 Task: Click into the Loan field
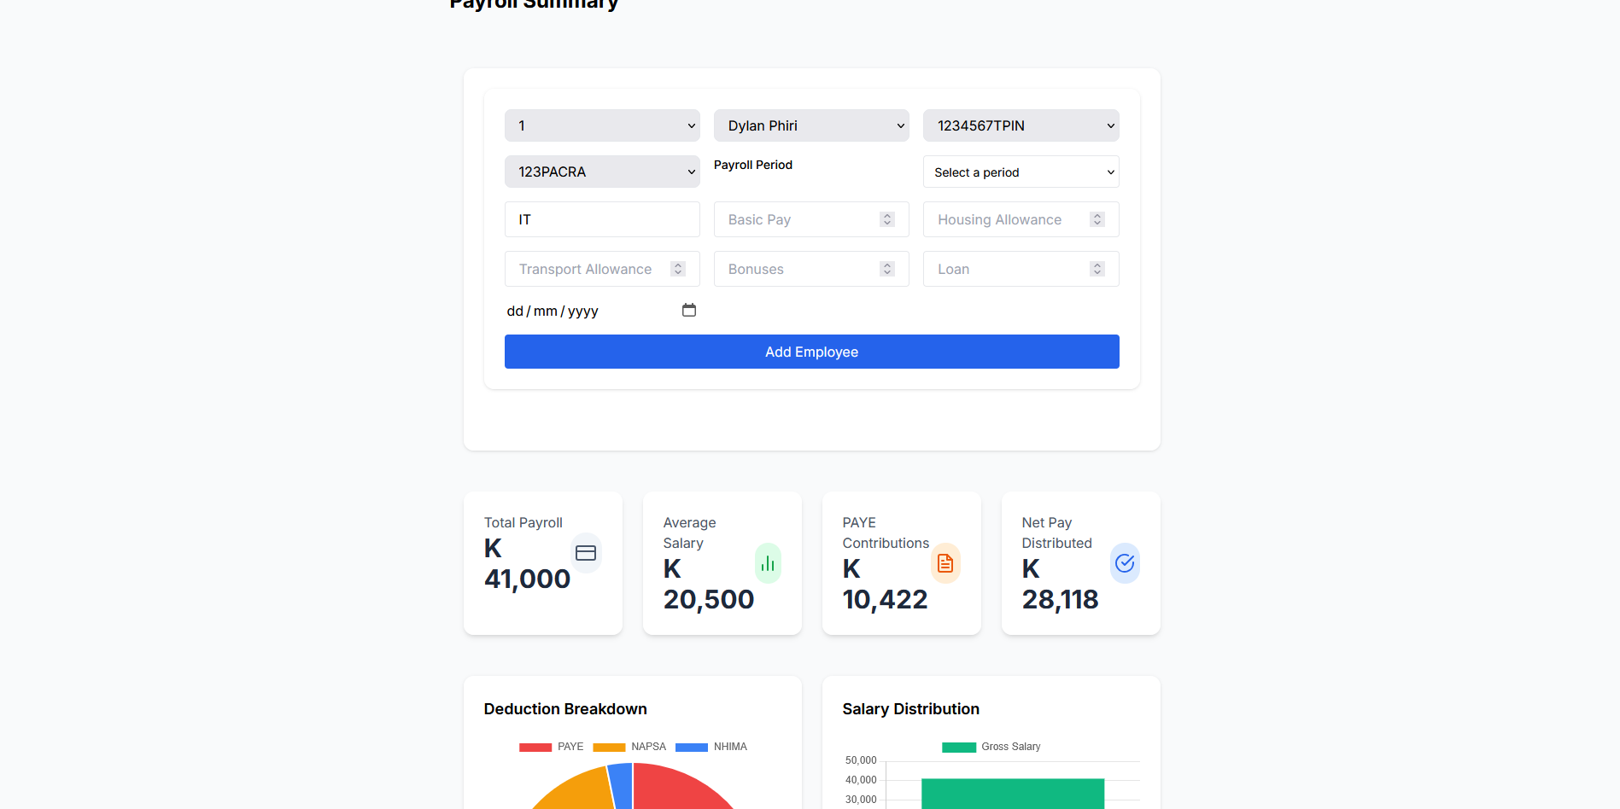coord(1021,269)
